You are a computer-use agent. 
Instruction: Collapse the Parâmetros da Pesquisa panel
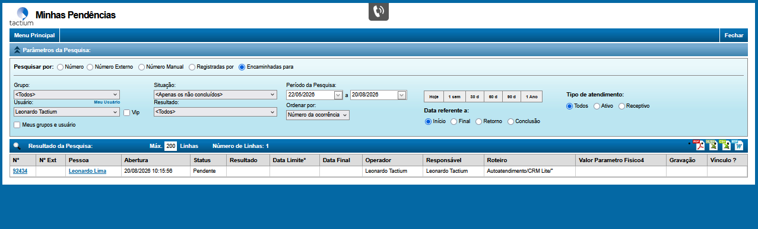pos(17,51)
